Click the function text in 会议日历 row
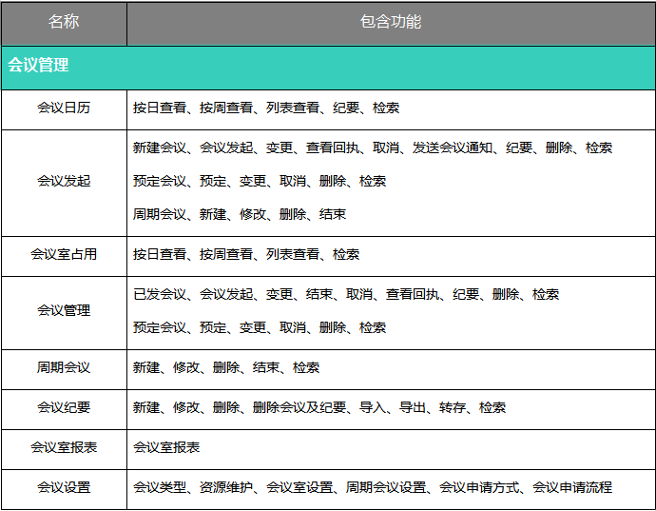Viewport: 656px width, 511px height. (266, 108)
